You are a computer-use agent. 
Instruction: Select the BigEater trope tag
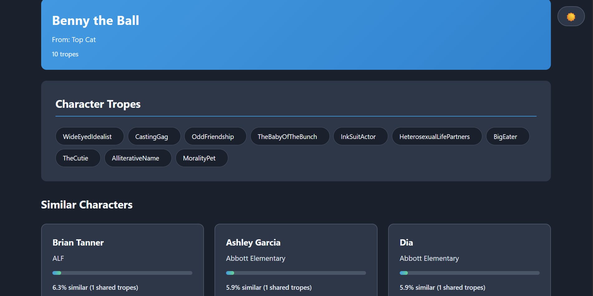(508, 136)
